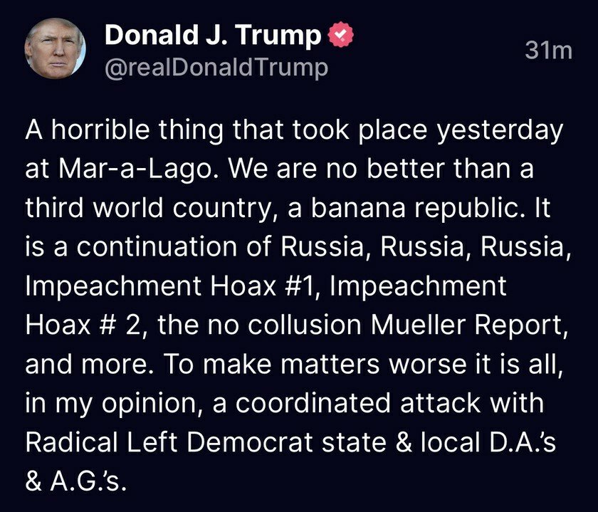This screenshot has width=598, height=512.
Task: Click the sentence start "To make matters worse"
Action: click(x=253, y=363)
